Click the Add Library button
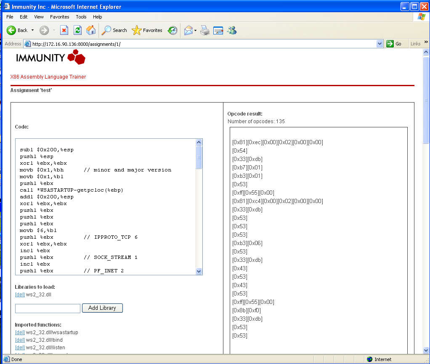The width and height of the screenshot is (430, 364). pyautogui.click(x=102, y=308)
